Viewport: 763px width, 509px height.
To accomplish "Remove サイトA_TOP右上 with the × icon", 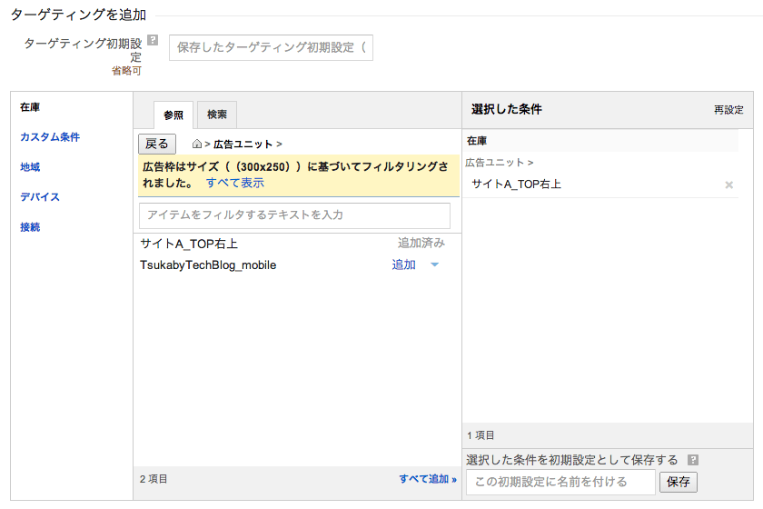I will (x=728, y=185).
